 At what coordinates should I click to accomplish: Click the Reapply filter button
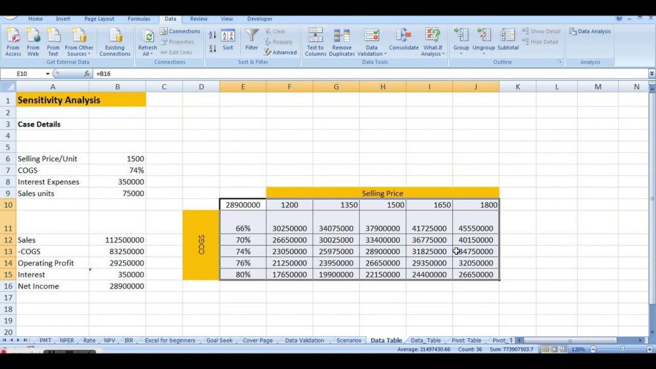[279, 42]
